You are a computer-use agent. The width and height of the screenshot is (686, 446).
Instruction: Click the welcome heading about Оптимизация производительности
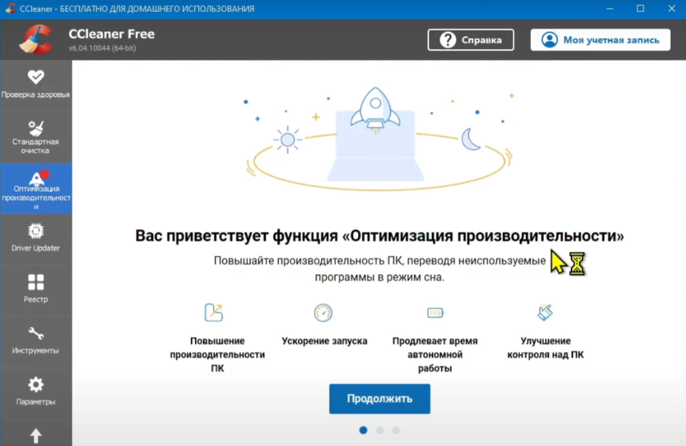pos(379,236)
